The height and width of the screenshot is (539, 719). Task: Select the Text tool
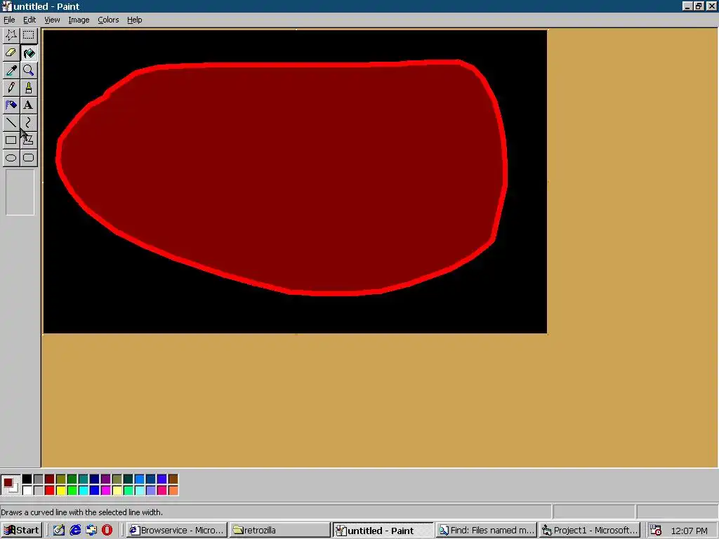[28, 105]
